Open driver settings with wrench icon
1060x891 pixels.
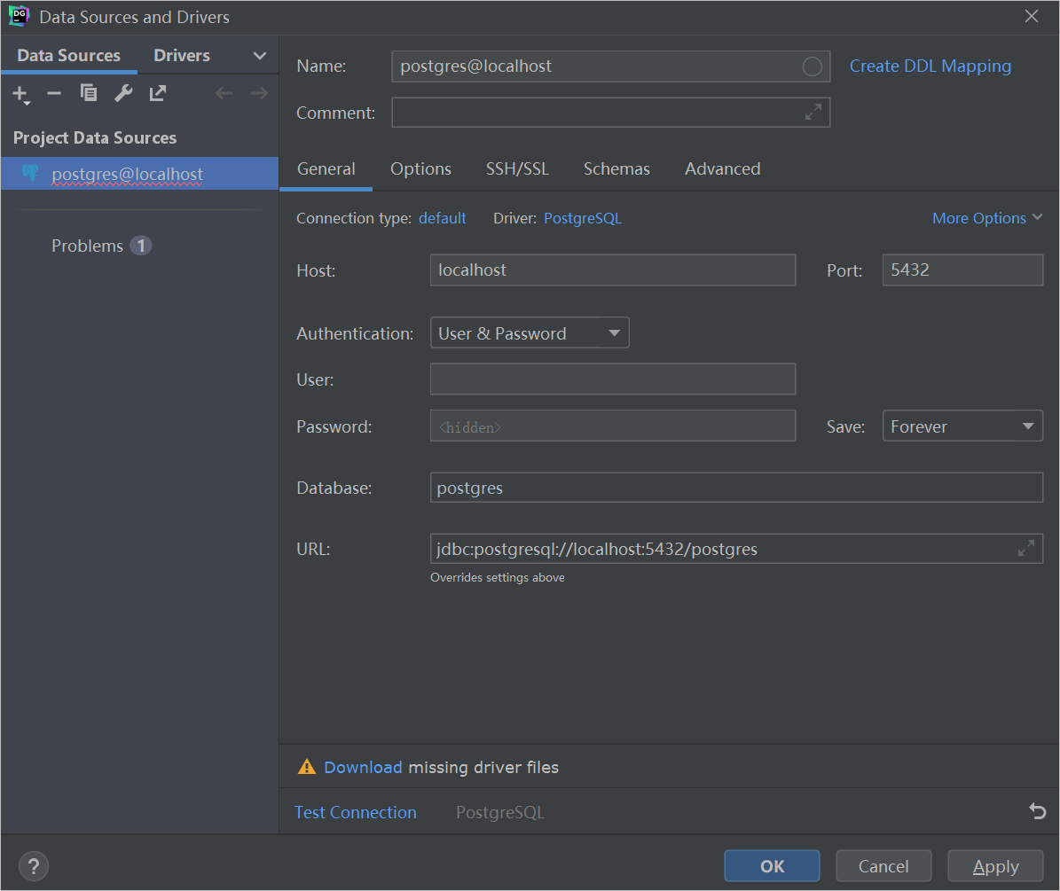pyautogui.click(x=123, y=93)
